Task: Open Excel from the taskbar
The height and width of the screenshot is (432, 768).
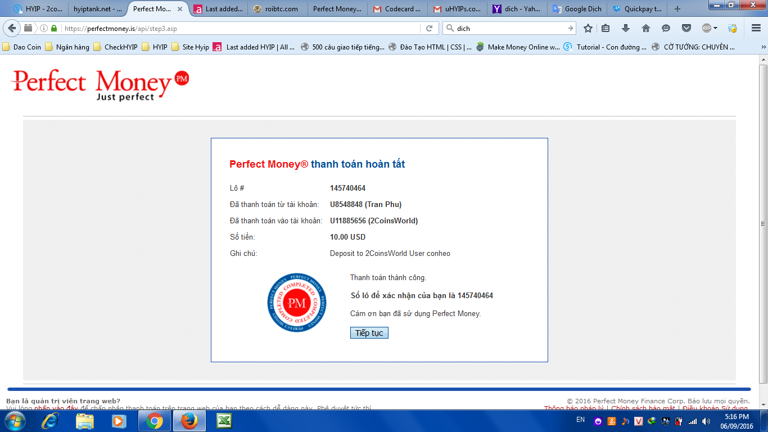Action: (x=224, y=421)
